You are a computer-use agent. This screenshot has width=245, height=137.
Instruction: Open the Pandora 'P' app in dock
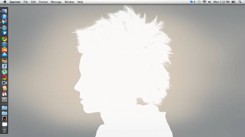[5, 66]
